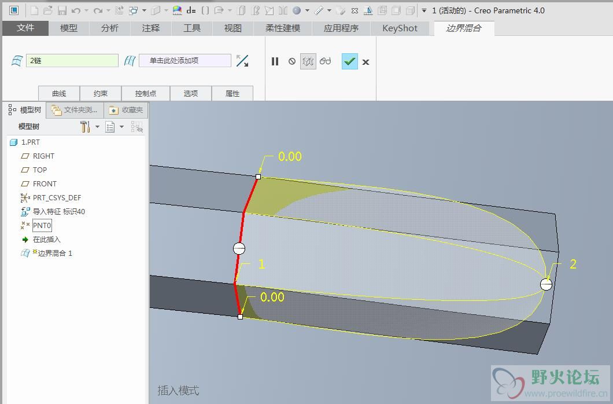This screenshot has width=613, height=404.
Task: Switch to the 模型树 navigator tab
Action: coord(25,110)
